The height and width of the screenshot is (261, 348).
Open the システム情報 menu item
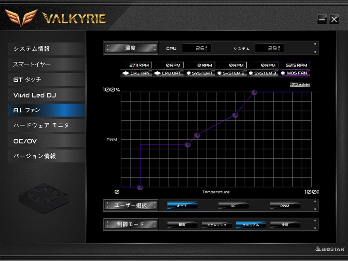(47, 49)
